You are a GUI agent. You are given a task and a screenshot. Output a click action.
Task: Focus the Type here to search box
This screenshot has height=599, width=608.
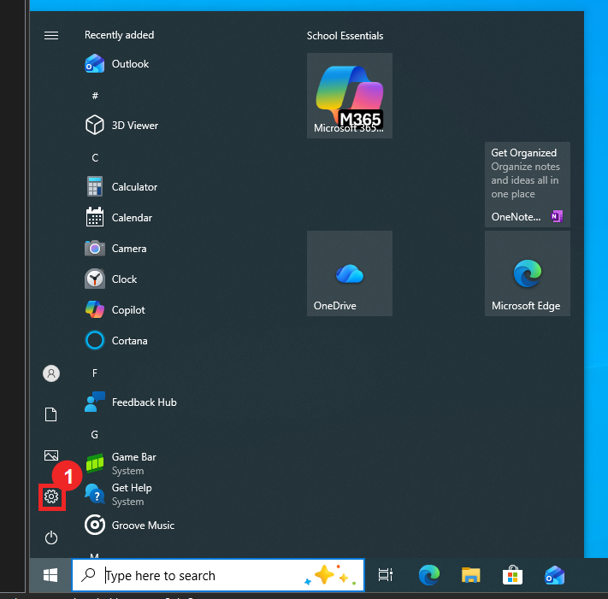[x=218, y=575]
